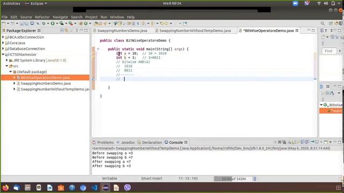Click Collapse All in Package Explorer
The width and height of the screenshot is (344, 193).
(62, 31)
